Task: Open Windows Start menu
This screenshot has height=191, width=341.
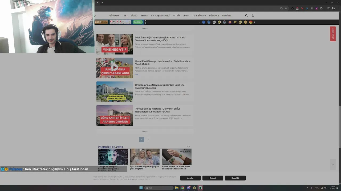Action: [x=141, y=188]
